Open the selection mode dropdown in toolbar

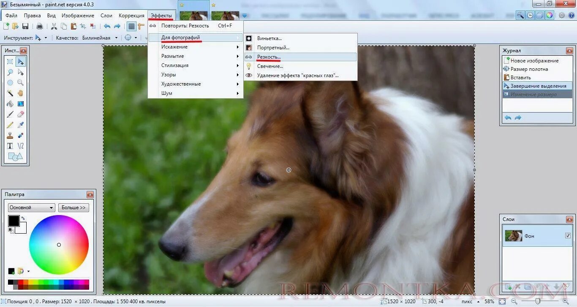[131, 38]
